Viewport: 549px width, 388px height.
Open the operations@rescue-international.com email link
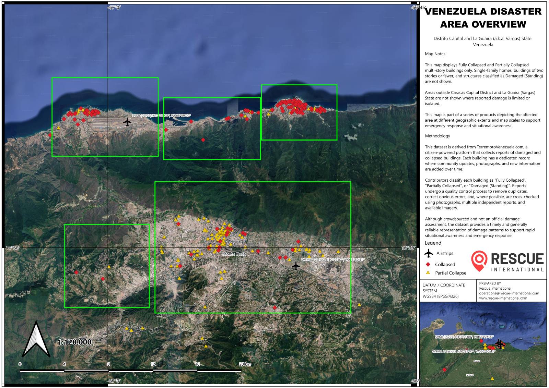click(x=509, y=293)
